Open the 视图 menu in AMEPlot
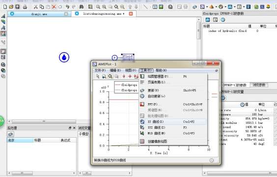Viewport: 277px width, 177px height. point(131,70)
